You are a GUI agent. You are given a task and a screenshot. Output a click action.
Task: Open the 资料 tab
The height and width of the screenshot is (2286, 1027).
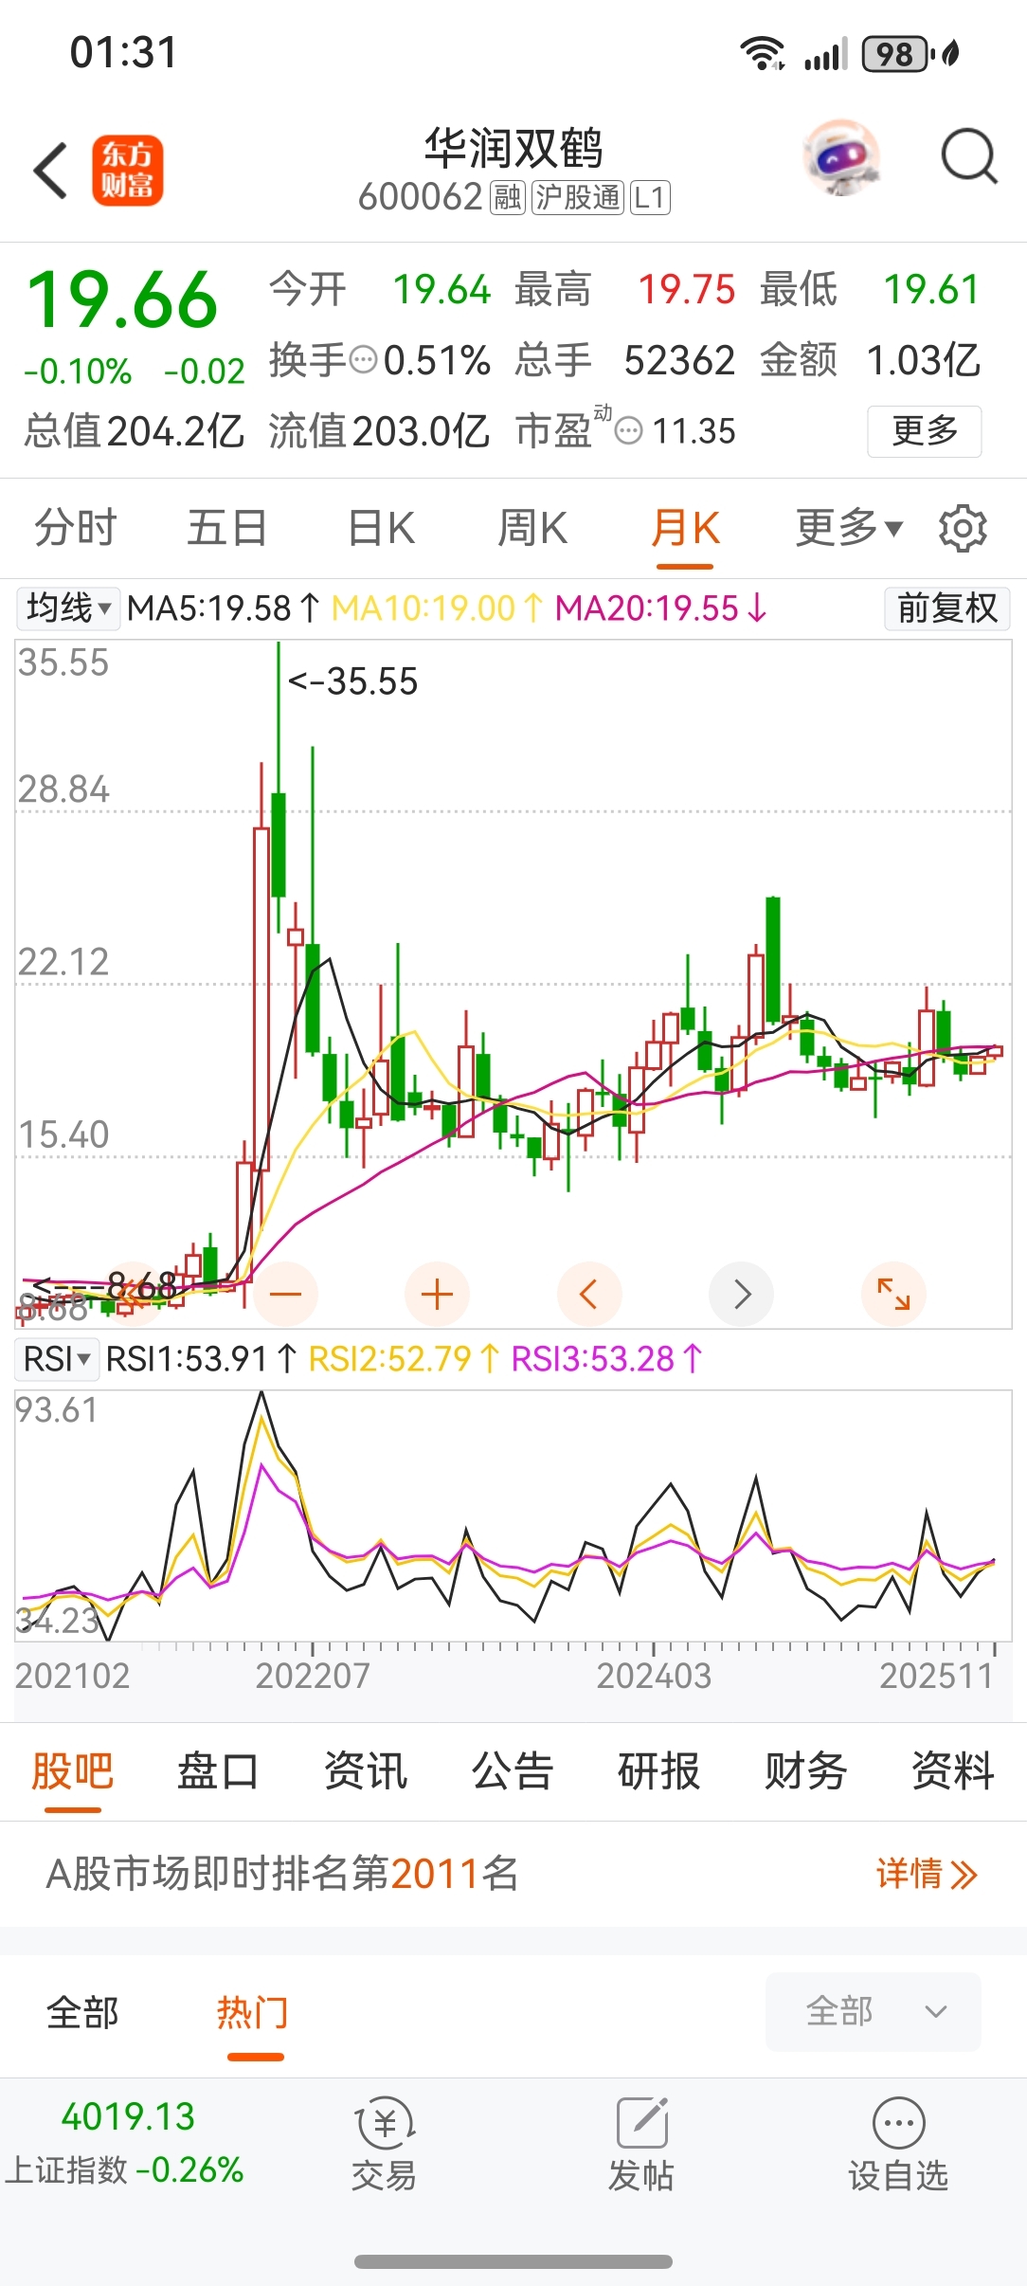click(x=953, y=1770)
